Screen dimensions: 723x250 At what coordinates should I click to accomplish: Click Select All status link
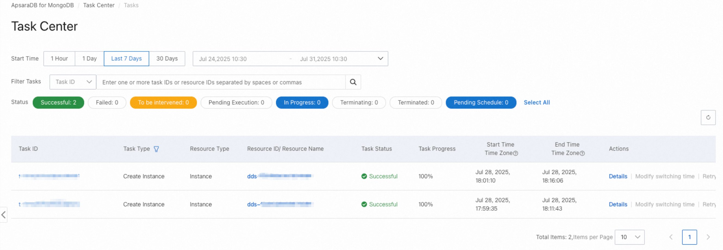coord(537,102)
